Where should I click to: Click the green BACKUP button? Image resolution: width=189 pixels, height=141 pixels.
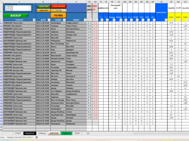tap(15, 16)
